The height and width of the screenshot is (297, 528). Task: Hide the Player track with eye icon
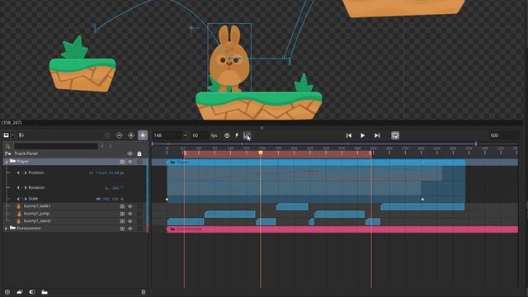[130, 162]
